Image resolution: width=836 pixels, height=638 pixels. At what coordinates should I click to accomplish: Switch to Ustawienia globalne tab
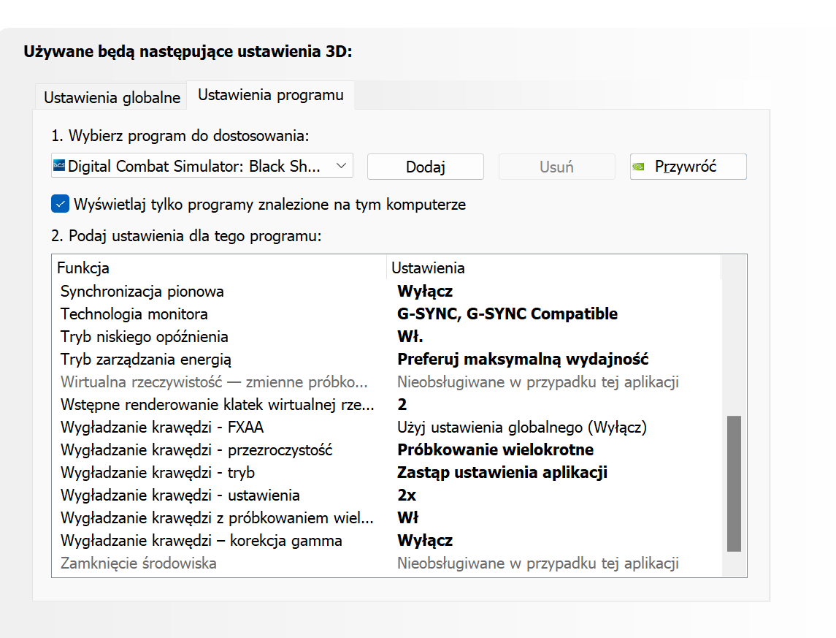(x=112, y=97)
